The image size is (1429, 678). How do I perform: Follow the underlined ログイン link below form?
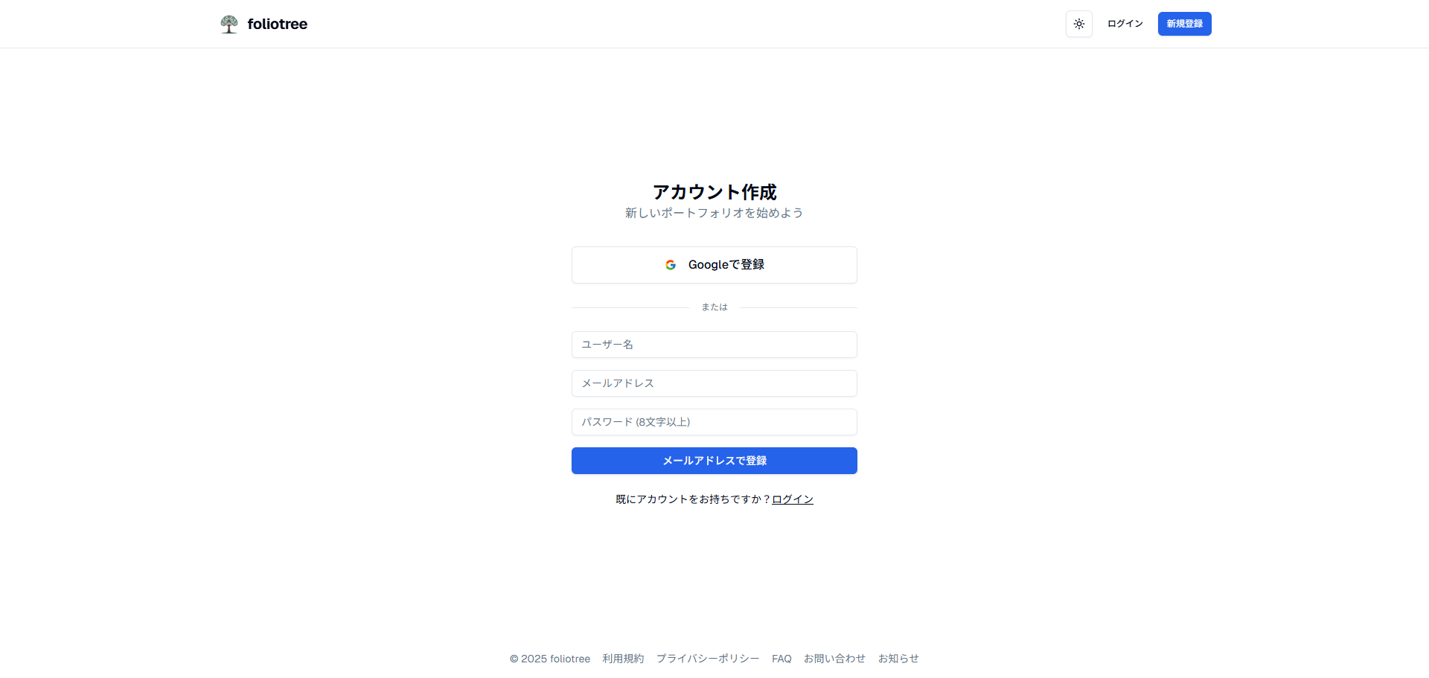793,499
